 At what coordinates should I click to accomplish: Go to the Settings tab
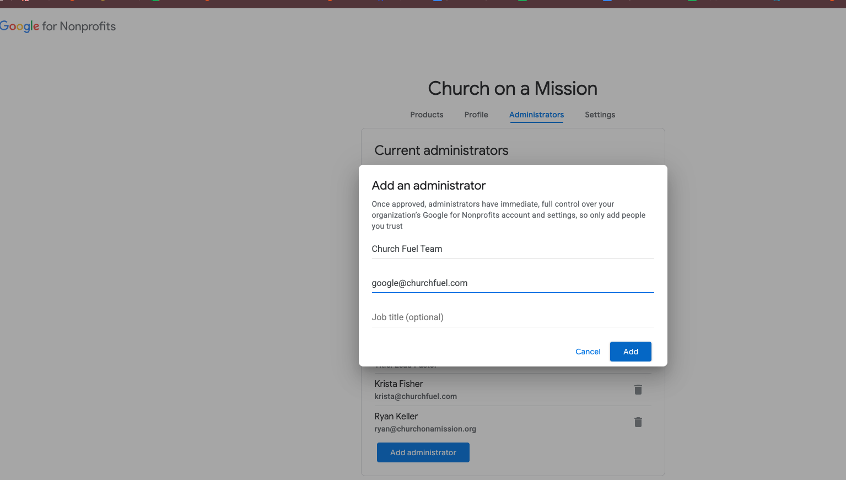600,115
